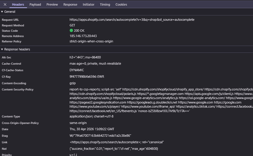Switch to the Response tab
The image size is (253, 156).
70,4
